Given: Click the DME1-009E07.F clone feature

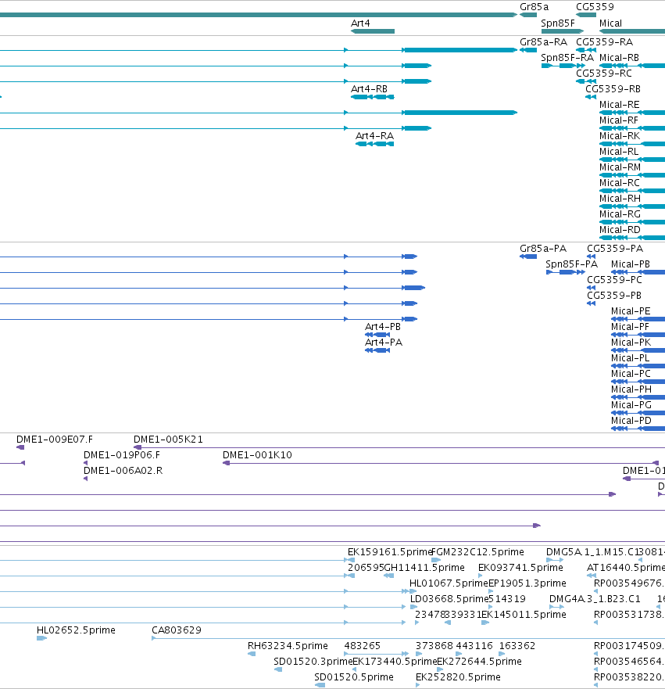Looking at the screenshot, I should (x=20, y=447).
